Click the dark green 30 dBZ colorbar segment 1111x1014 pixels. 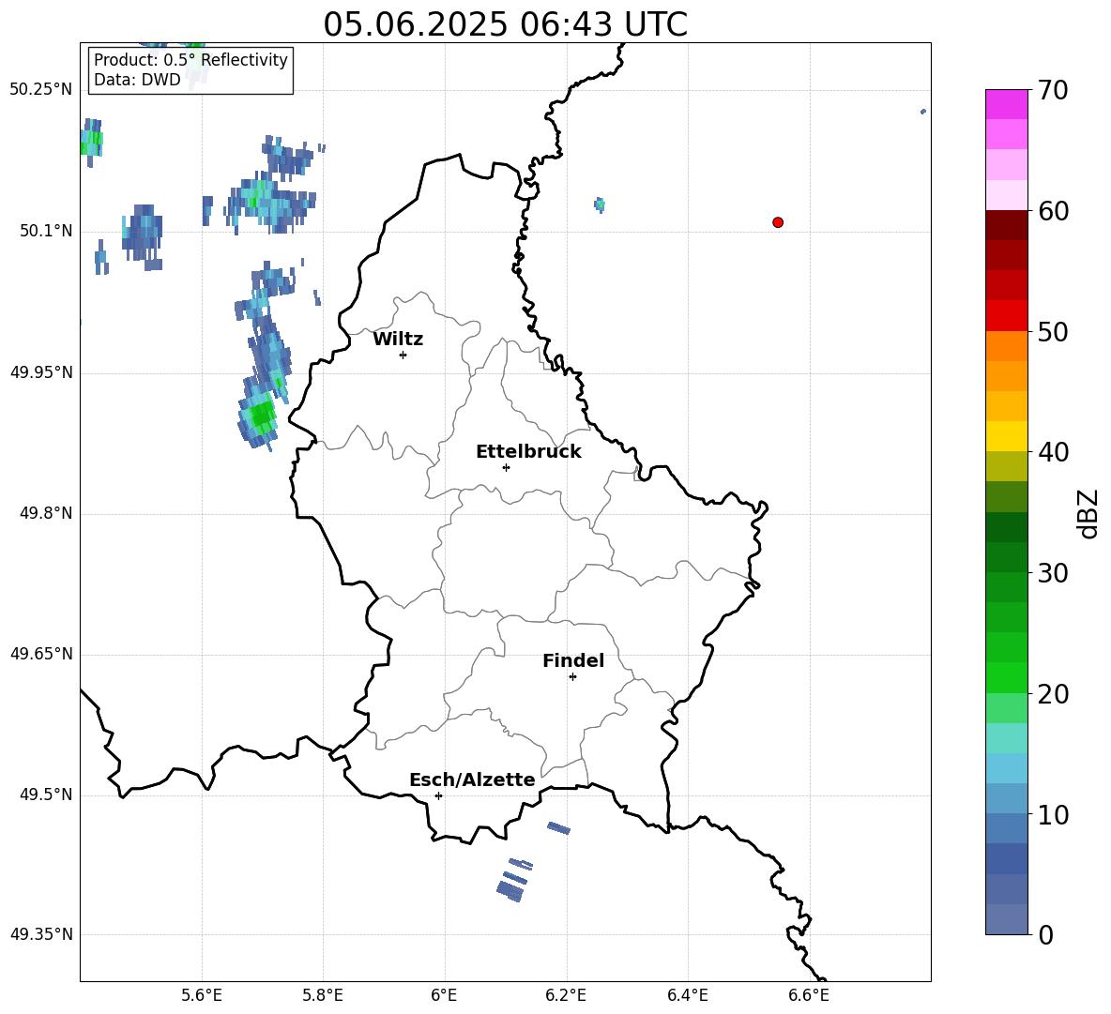[x=1007, y=557]
